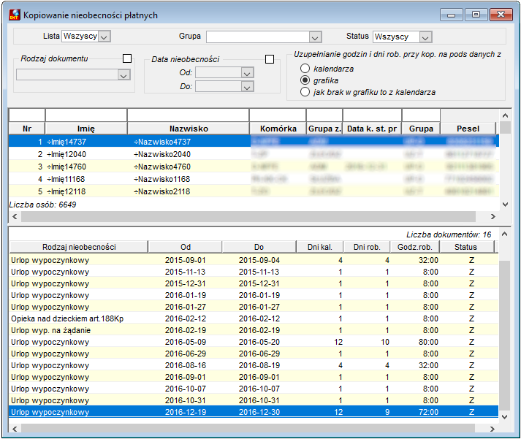521x439 pixels.
Task: Open the Od date dropdown
Action: [x=246, y=73]
